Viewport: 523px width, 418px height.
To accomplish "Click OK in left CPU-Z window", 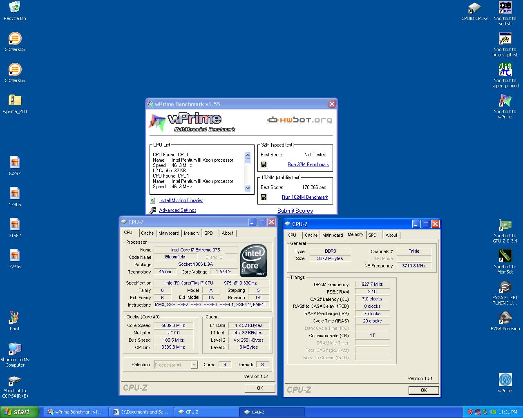I will (x=260, y=388).
